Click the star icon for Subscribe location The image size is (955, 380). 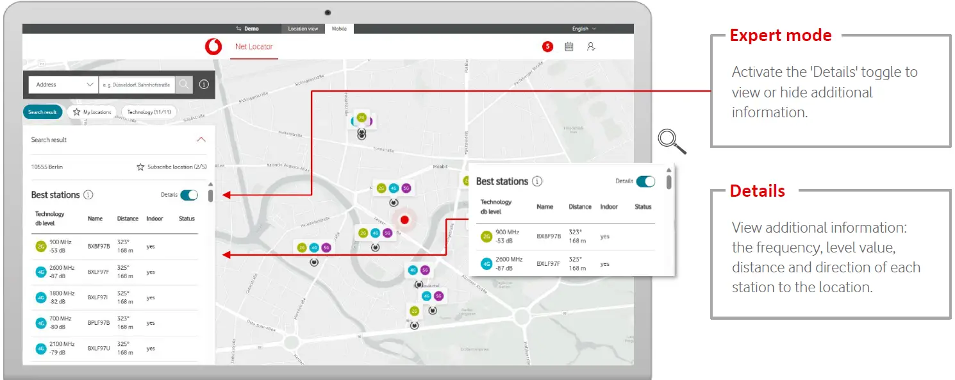click(140, 167)
